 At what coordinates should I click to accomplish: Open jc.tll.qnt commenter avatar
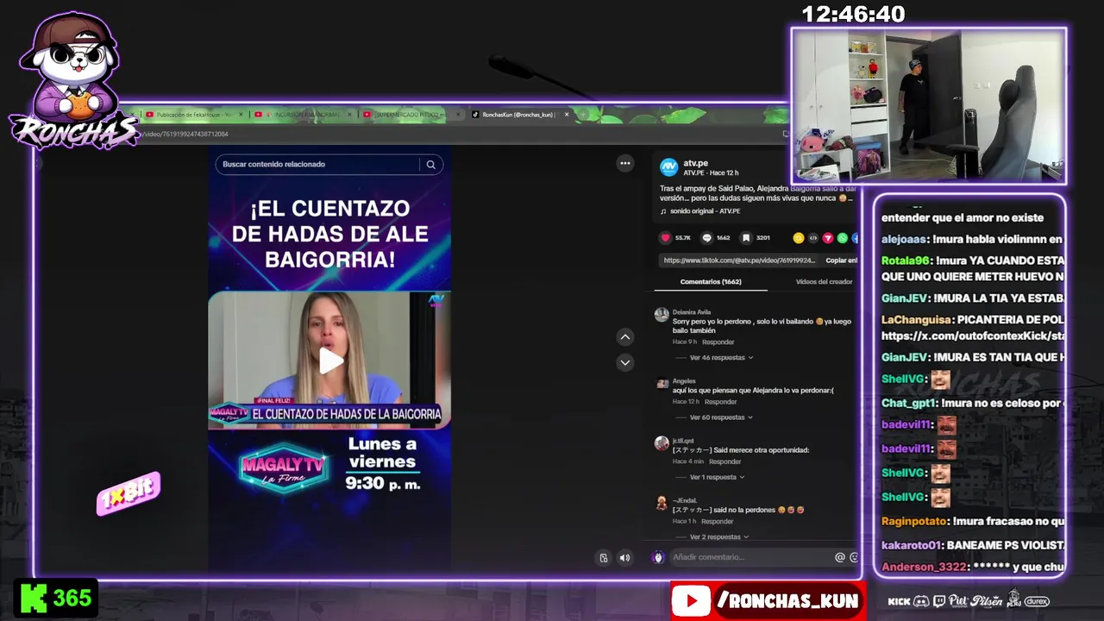pos(662,443)
